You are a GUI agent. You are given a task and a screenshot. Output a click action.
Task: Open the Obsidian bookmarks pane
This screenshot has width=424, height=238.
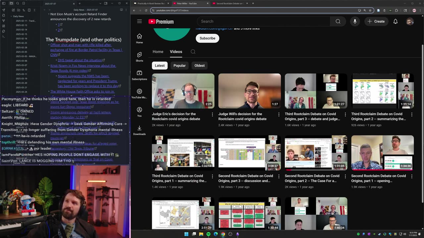tap(24, 3)
